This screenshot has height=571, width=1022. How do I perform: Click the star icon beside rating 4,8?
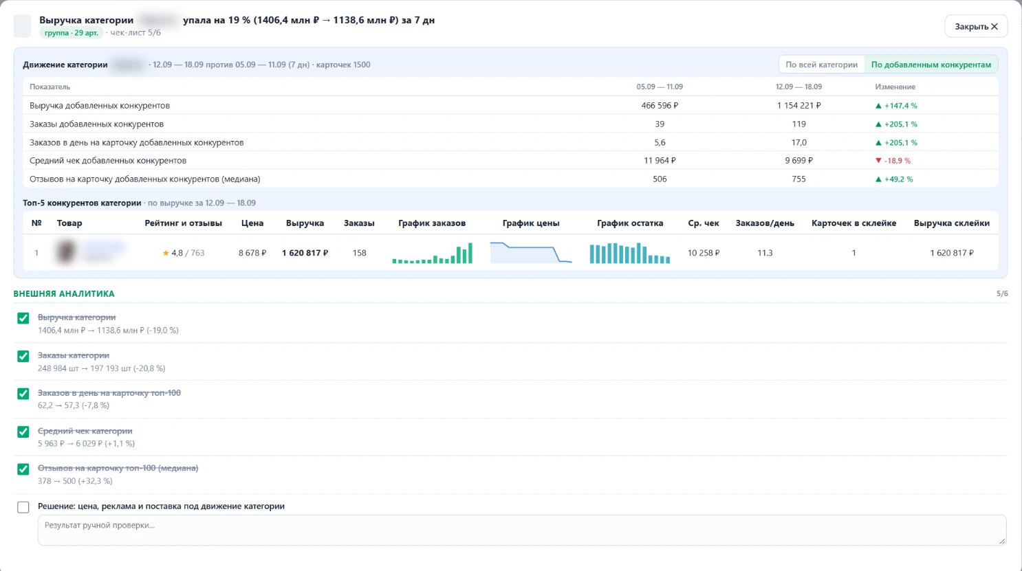pyautogui.click(x=166, y=253)
